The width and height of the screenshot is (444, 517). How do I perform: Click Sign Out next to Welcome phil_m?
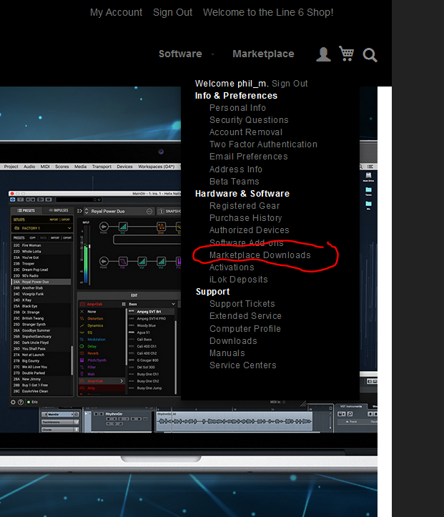point(290,84)
